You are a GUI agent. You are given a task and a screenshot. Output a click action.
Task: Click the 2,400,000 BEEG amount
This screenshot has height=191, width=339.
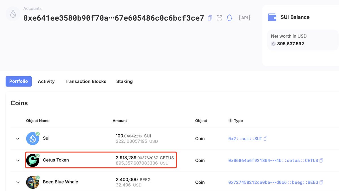133,179
